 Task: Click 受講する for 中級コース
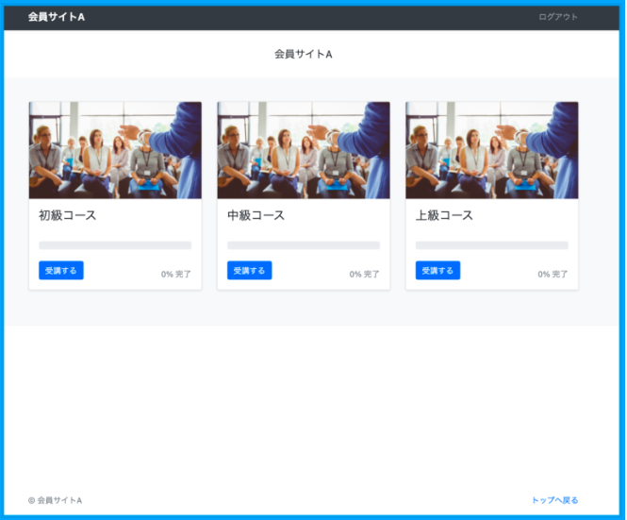250,271
